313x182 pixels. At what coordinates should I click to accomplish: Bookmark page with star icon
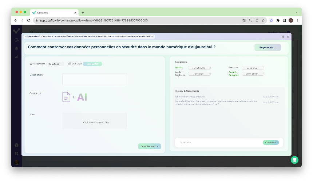point(263,20)
